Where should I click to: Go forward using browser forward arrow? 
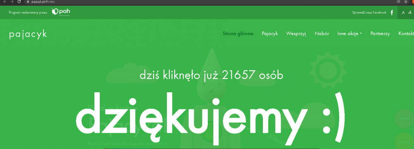[12, 2]
